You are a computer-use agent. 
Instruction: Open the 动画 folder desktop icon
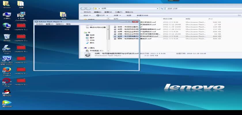click(x=21, y=5)
